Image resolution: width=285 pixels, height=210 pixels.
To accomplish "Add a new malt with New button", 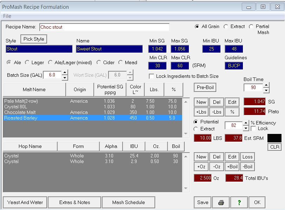I will pos(201,102).
